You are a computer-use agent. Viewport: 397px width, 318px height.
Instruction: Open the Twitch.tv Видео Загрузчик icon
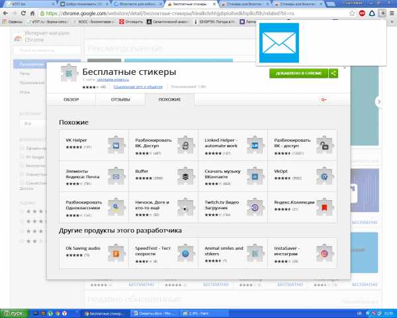tap(255, 207)
